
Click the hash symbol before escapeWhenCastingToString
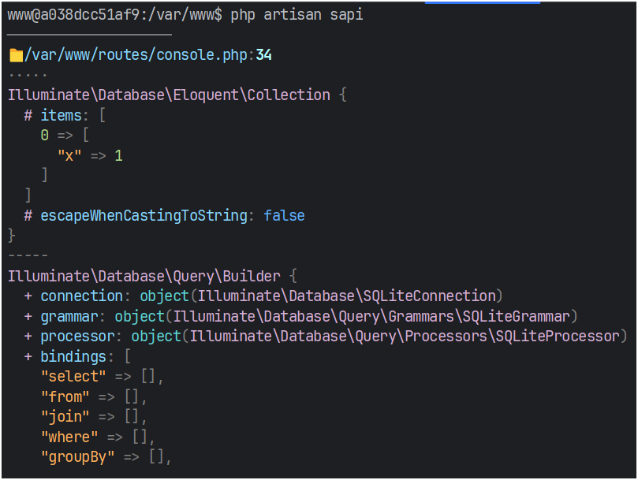[x=28, y=216]
